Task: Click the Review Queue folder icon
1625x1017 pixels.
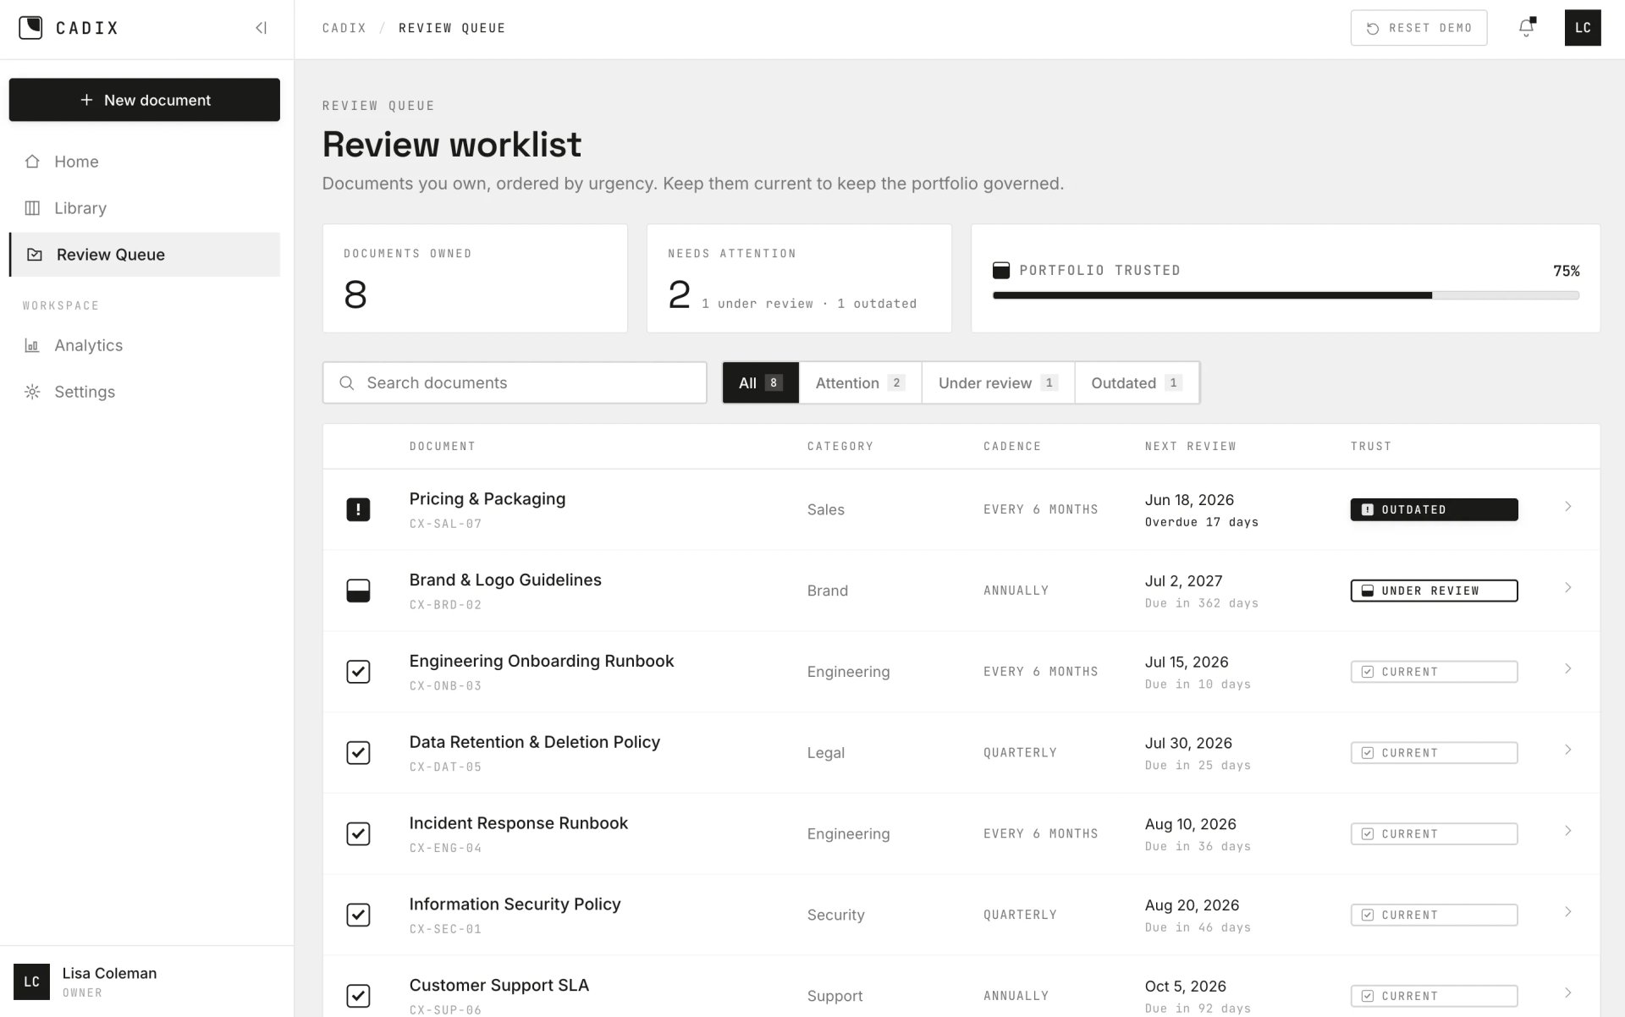Action: point(35,255)
